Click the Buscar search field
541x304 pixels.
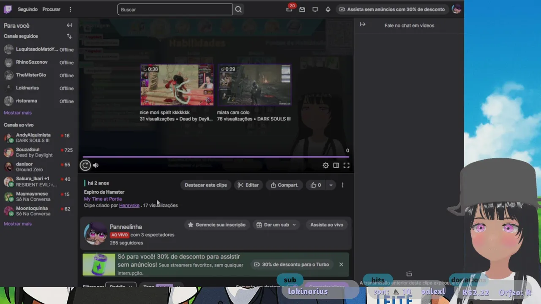(175, 9)
